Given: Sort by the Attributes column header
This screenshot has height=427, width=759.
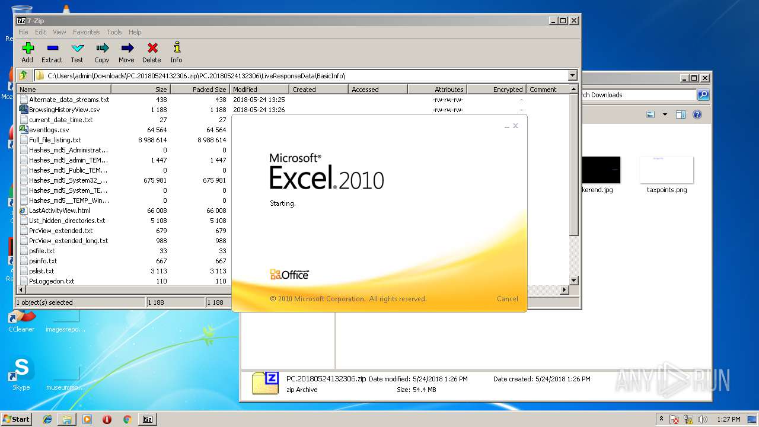Looking at the screenshot, I should pos(438,89).
